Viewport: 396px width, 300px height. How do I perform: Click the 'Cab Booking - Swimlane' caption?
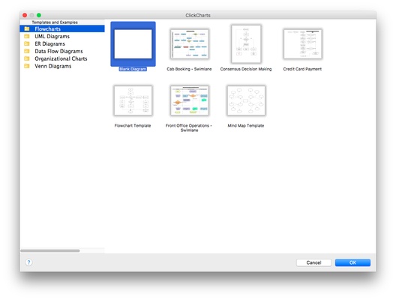coord(189,69)
